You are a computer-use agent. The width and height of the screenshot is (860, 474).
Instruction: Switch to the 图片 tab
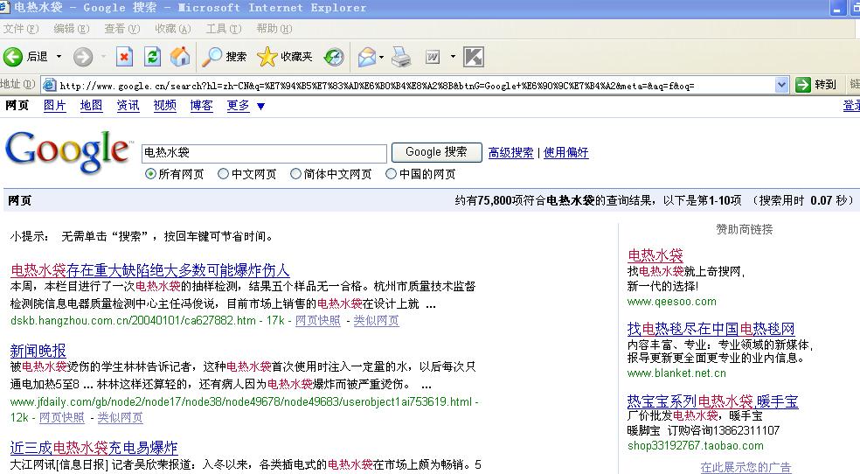pos(55,105)
